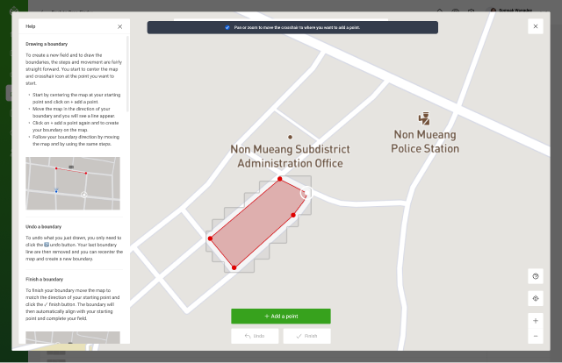Close the Help panel
Screen dimensions: 562x363
[x=119, y=26]
